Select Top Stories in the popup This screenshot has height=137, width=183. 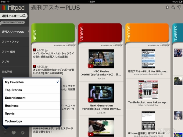click(x=32, y=90)
